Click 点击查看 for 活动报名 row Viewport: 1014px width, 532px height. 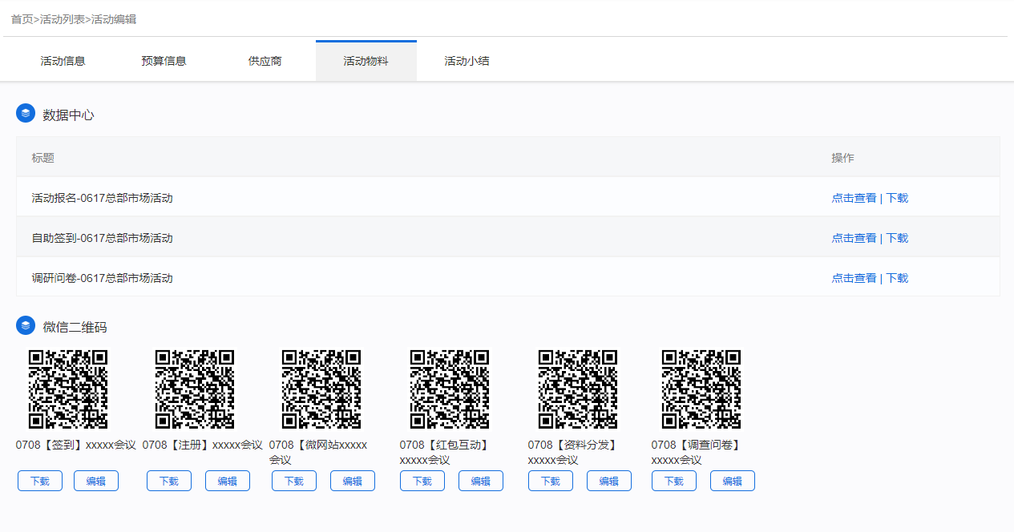pos(854,198)
